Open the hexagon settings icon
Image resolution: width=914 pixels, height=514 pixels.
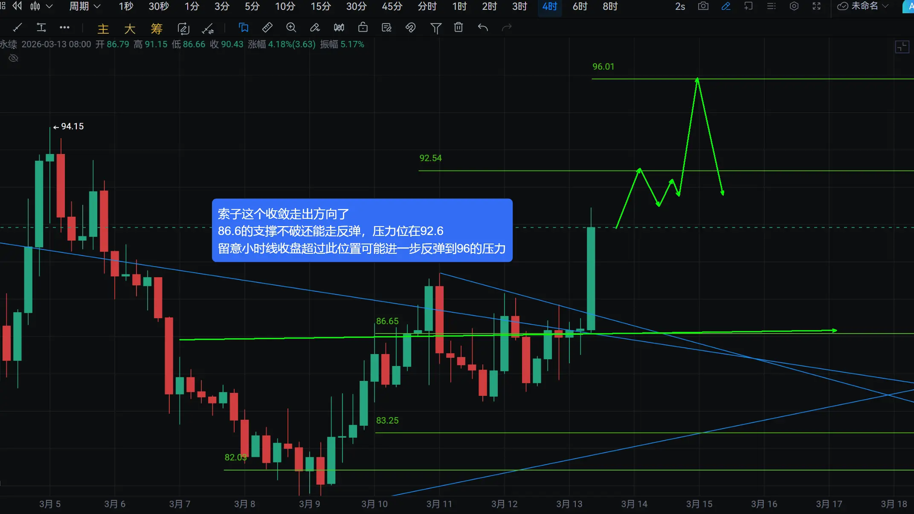pyautogui.click(x=794, y=6)
